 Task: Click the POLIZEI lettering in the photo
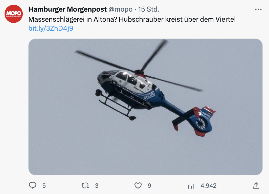pyautogui.click(x=149, y=96)
